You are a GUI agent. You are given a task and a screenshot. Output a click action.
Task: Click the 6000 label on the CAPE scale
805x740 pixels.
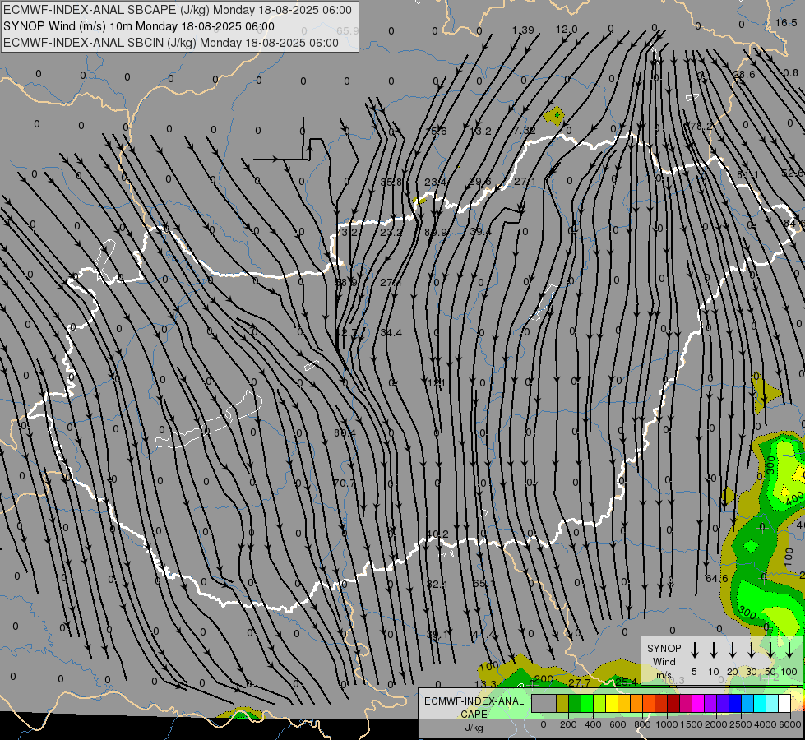[790, 724]
